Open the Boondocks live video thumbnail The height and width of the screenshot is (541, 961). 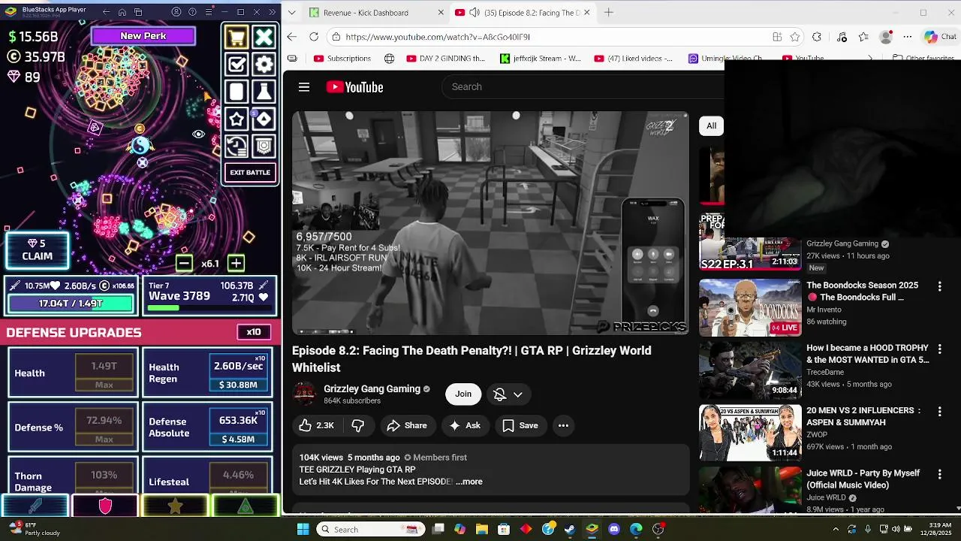(x=750, y=308)
